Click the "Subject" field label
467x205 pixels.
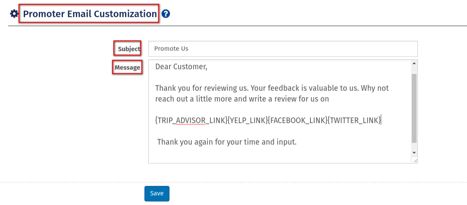click(x=129, y=49)
